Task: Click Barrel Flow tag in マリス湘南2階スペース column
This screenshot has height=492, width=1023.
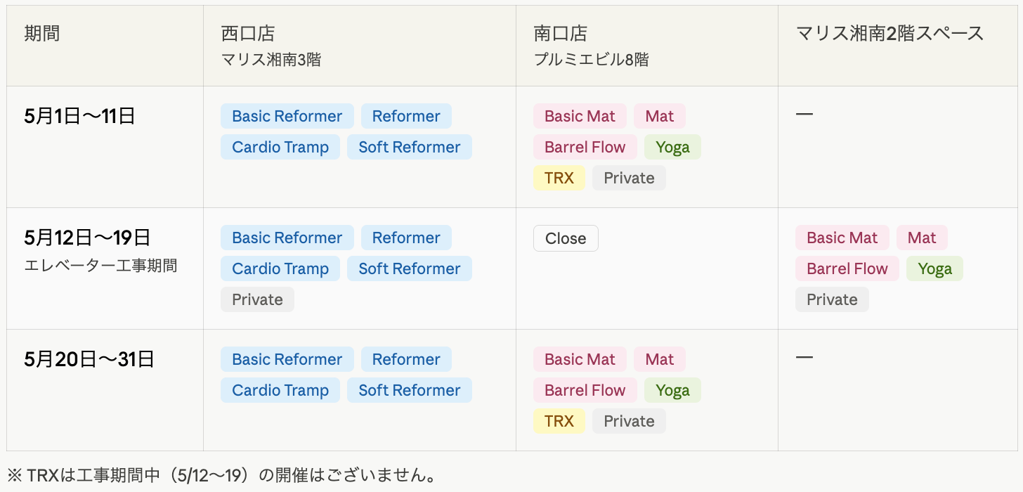Action: 847,268
